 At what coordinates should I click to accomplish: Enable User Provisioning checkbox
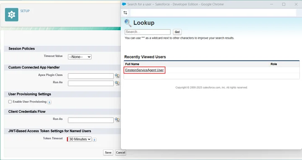[10, 102]
